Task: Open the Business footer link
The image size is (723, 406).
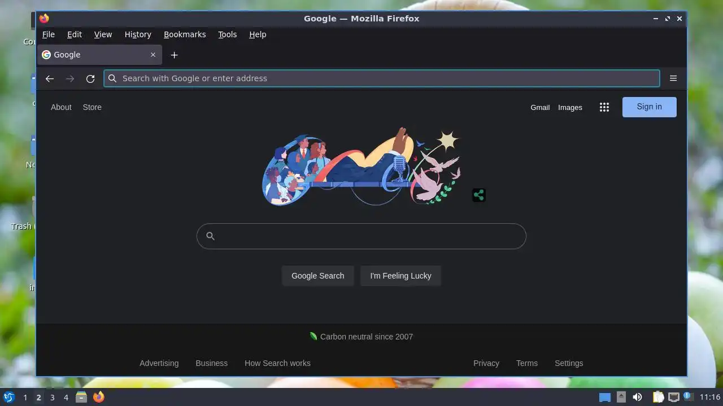Action: [x=212, y=363]
